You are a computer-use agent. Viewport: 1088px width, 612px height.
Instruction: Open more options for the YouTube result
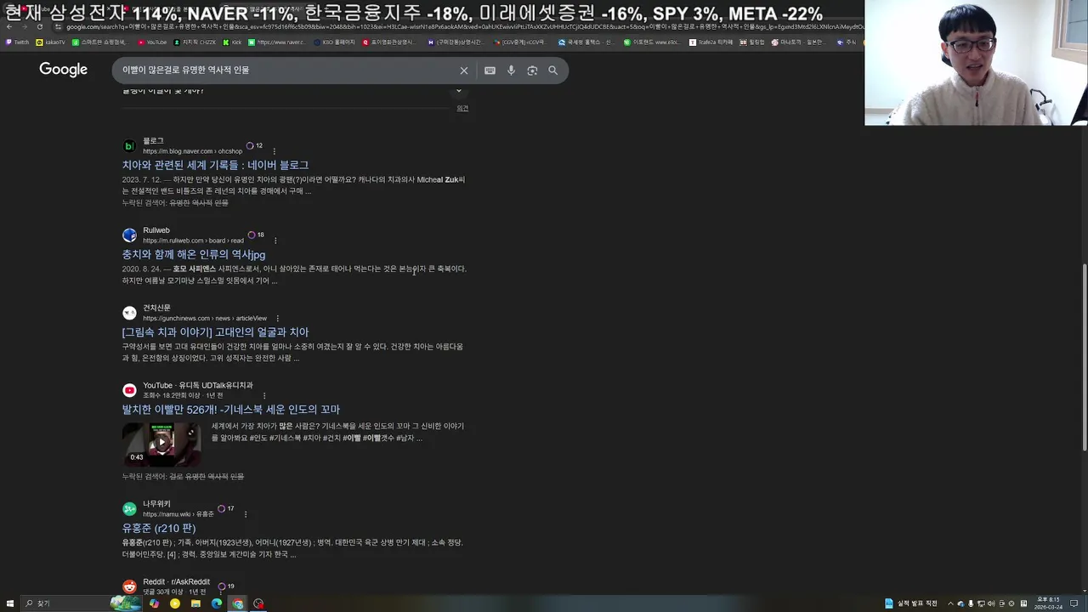tap(264, 396)
